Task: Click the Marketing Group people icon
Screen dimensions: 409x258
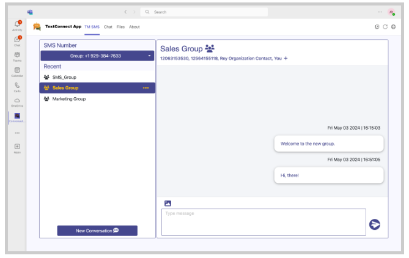Action: click(46, 99)
